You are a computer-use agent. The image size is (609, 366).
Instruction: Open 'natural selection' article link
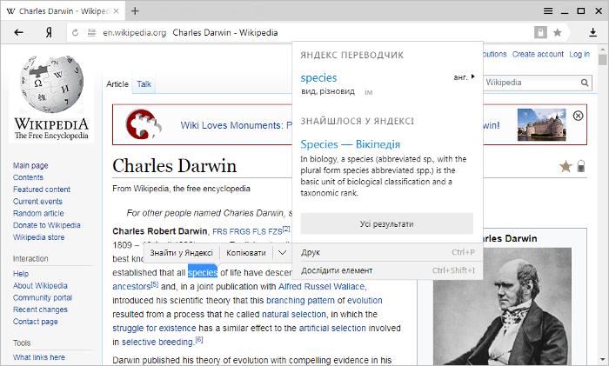click(294, 315)
